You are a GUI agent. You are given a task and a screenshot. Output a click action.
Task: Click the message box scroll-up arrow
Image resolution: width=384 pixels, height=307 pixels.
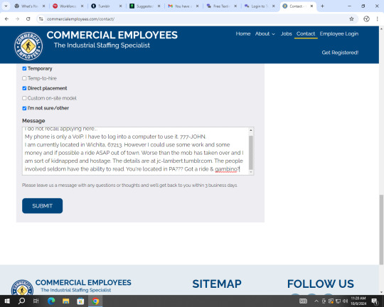tap(251, 130)
